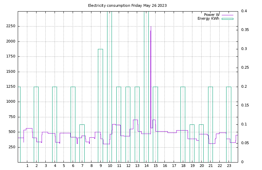Image resolution: width=262 pixels, height=170 pixels.
Task: Click the purple Power W legend line sample
Action: [x=228, y=15]
